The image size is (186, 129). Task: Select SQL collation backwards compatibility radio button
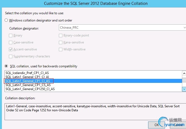6,66
